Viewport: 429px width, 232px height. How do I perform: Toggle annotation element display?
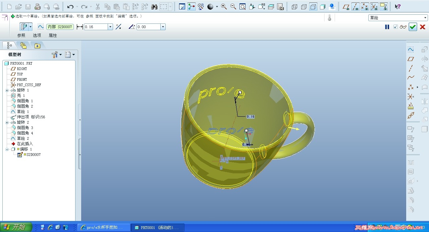(384, 6)
